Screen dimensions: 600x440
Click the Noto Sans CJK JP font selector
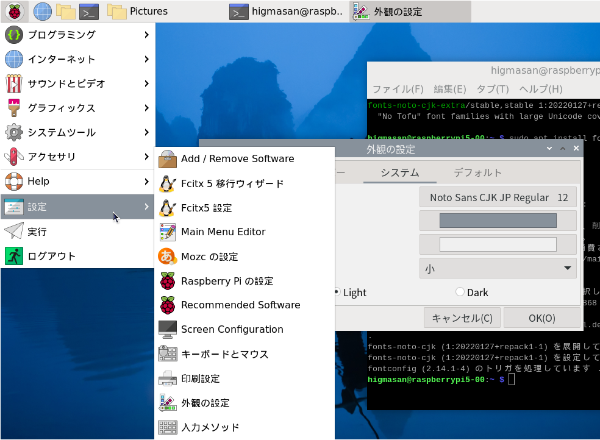click(498, 197)
